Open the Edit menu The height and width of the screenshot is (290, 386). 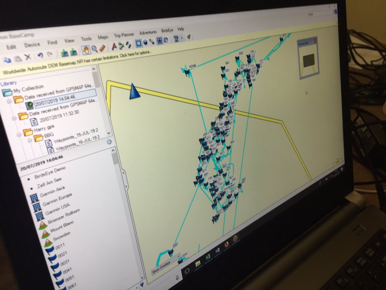11,47
